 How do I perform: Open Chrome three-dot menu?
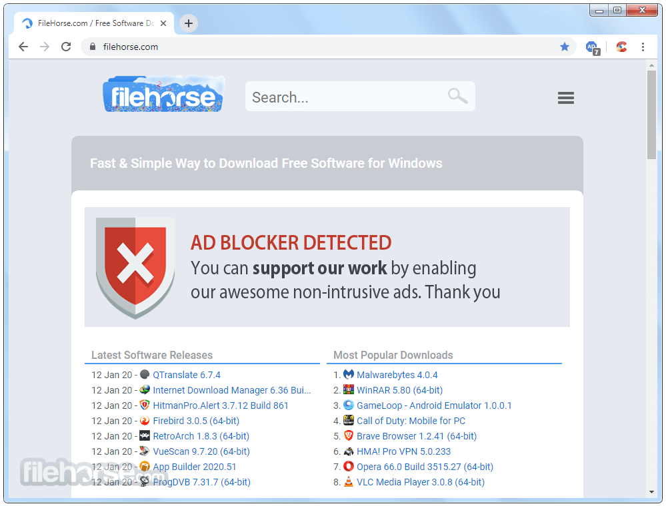pos(643,47)
